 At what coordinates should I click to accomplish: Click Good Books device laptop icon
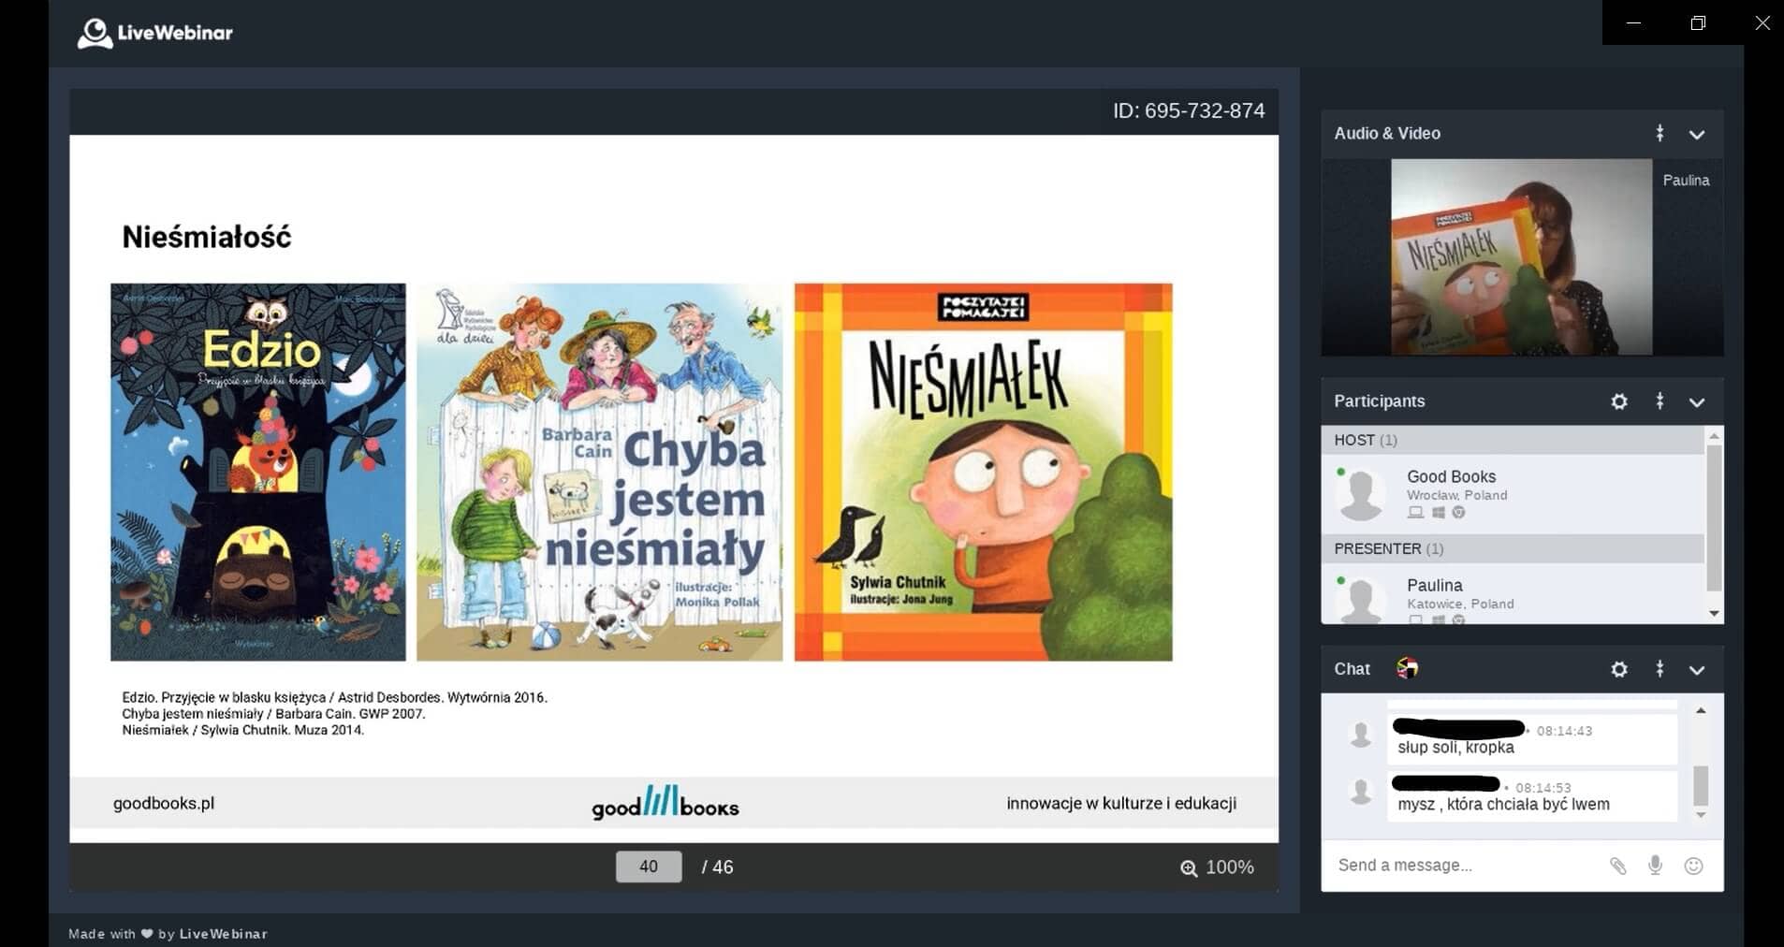[1415, 512]
